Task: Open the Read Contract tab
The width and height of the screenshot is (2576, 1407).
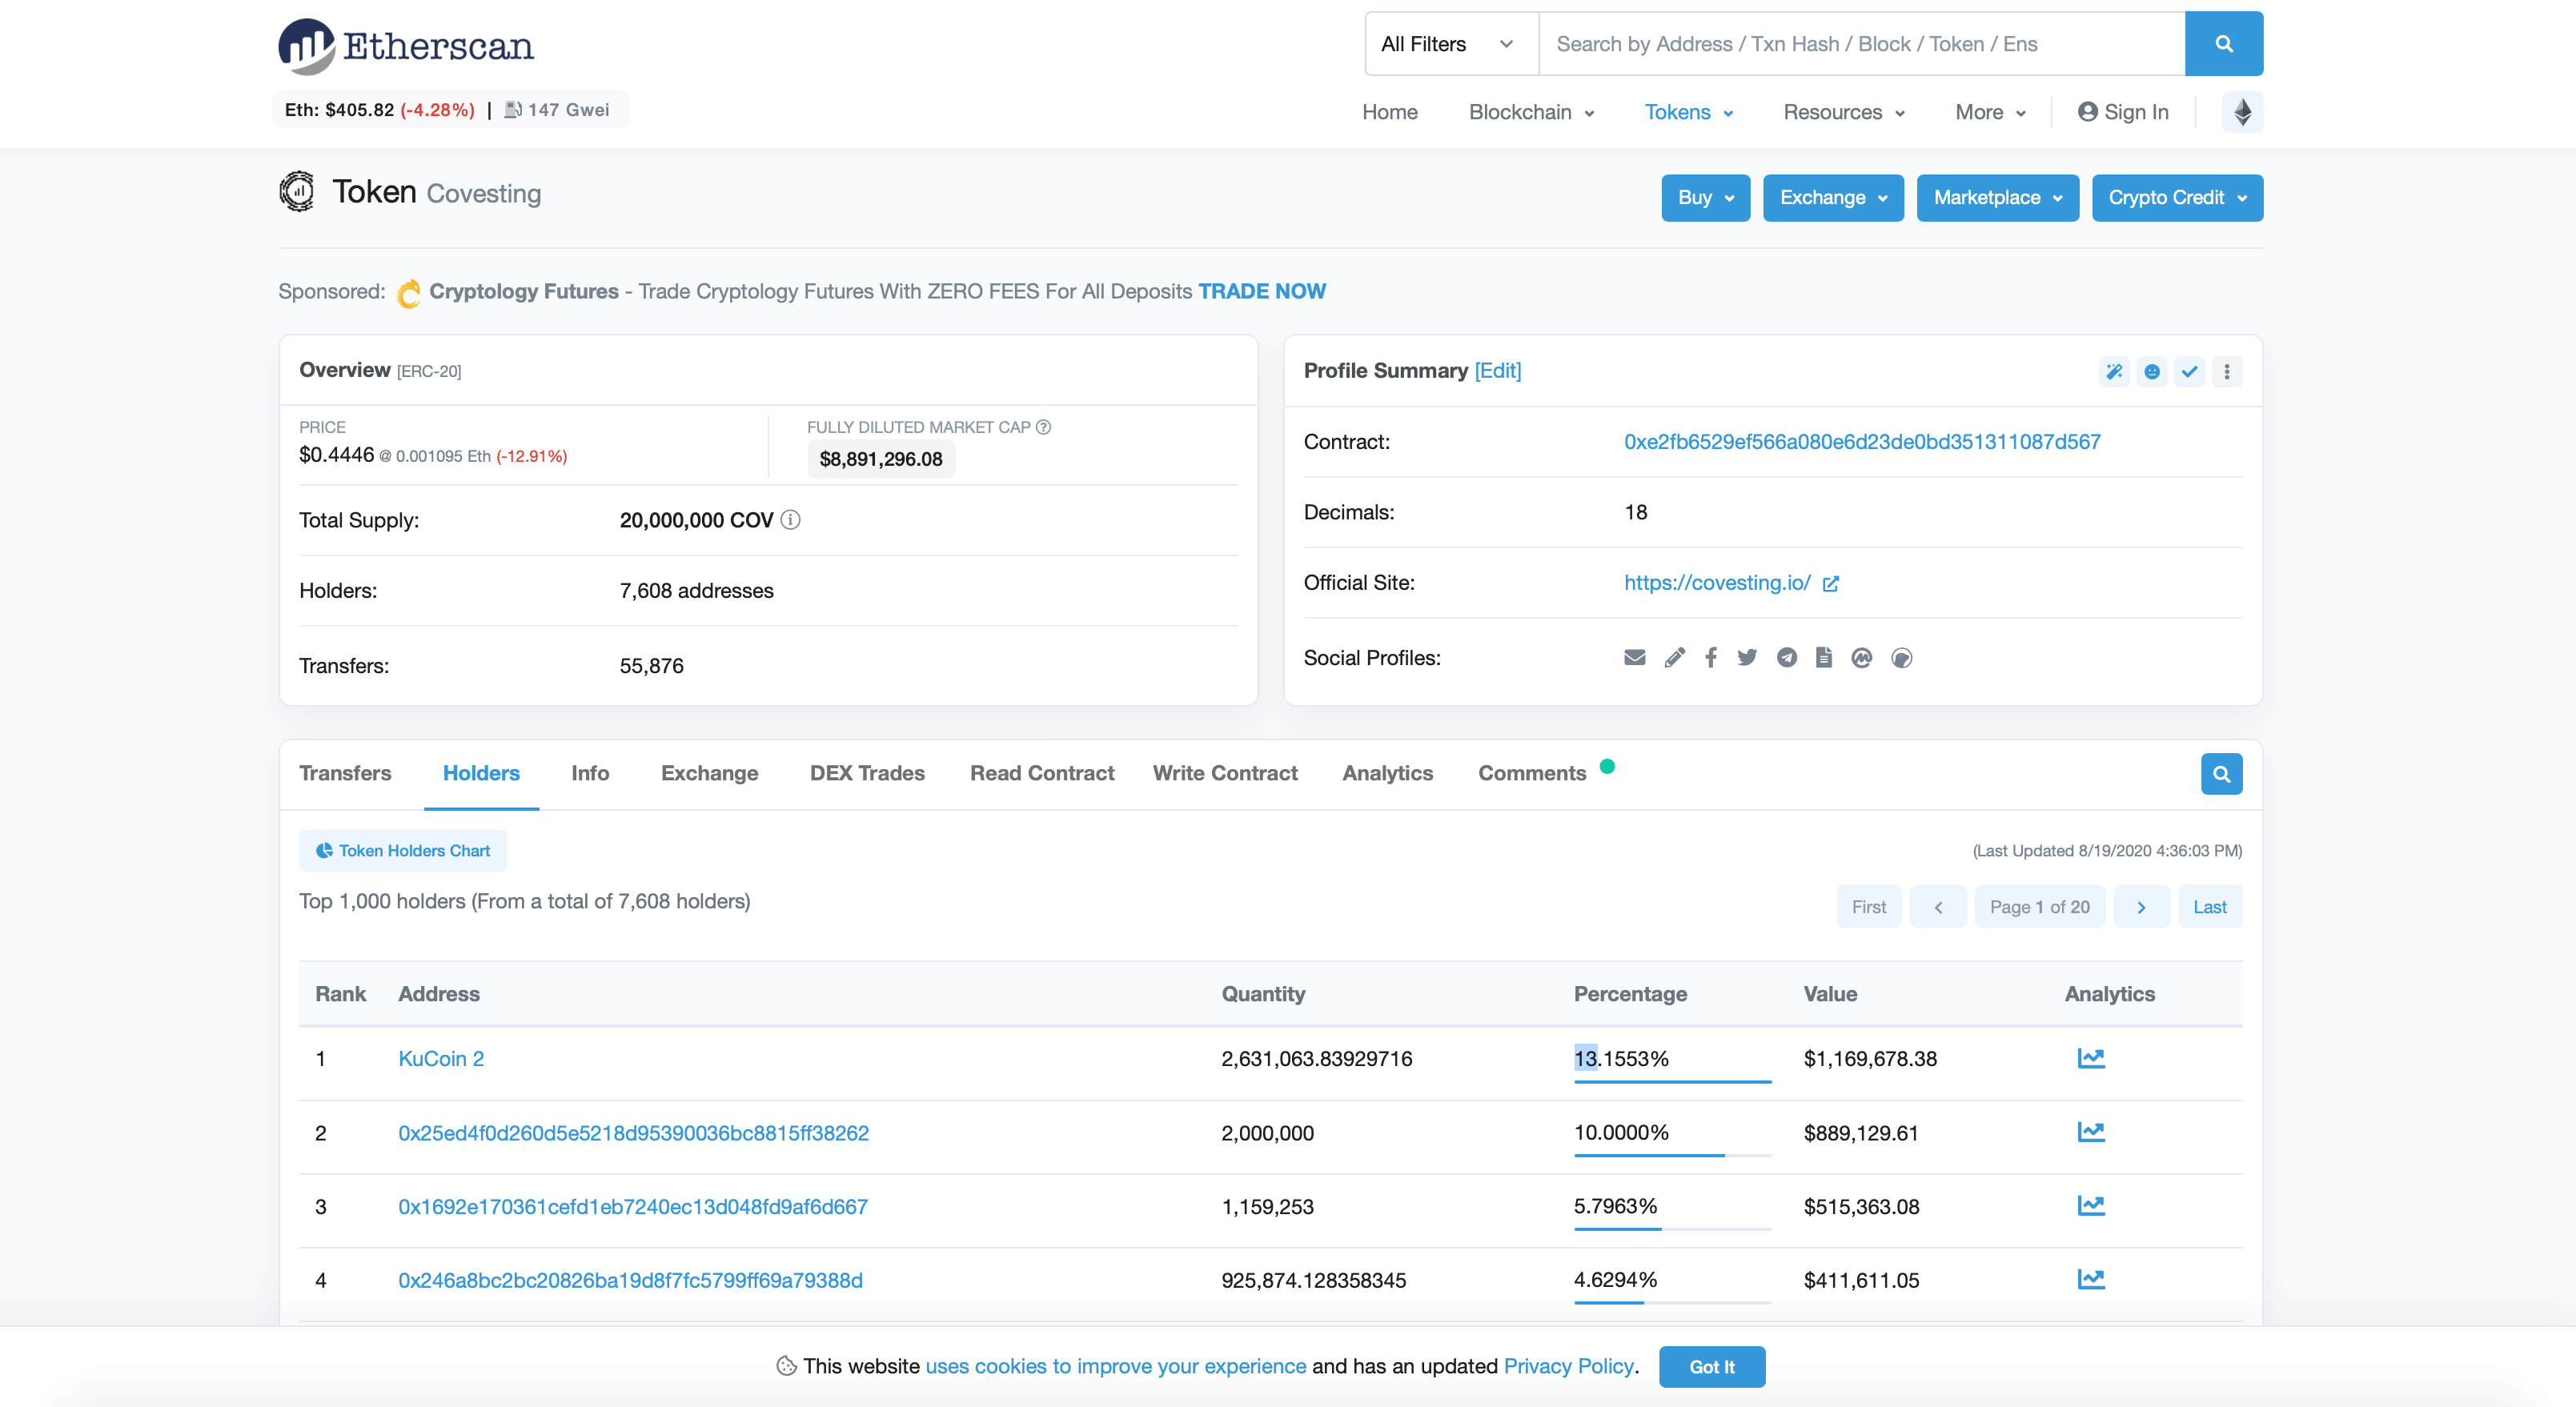Action: [x=1042, y=773]
